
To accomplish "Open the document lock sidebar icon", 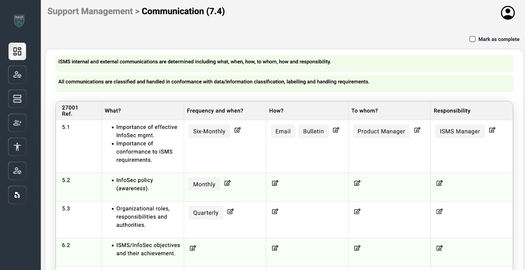I will (x=17, y=195).
